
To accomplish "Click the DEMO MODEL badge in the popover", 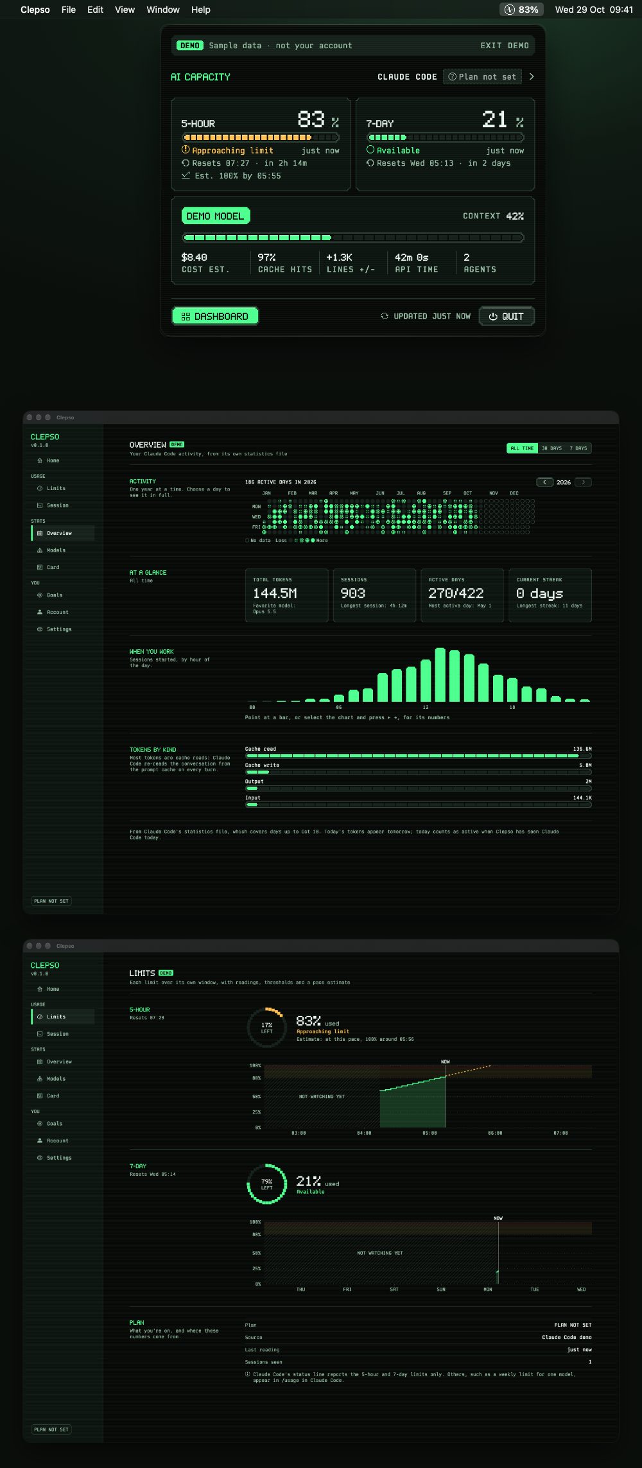I will pos(216,216).
